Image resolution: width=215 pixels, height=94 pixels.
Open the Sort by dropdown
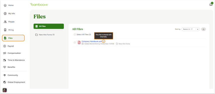tap(190, 29)
